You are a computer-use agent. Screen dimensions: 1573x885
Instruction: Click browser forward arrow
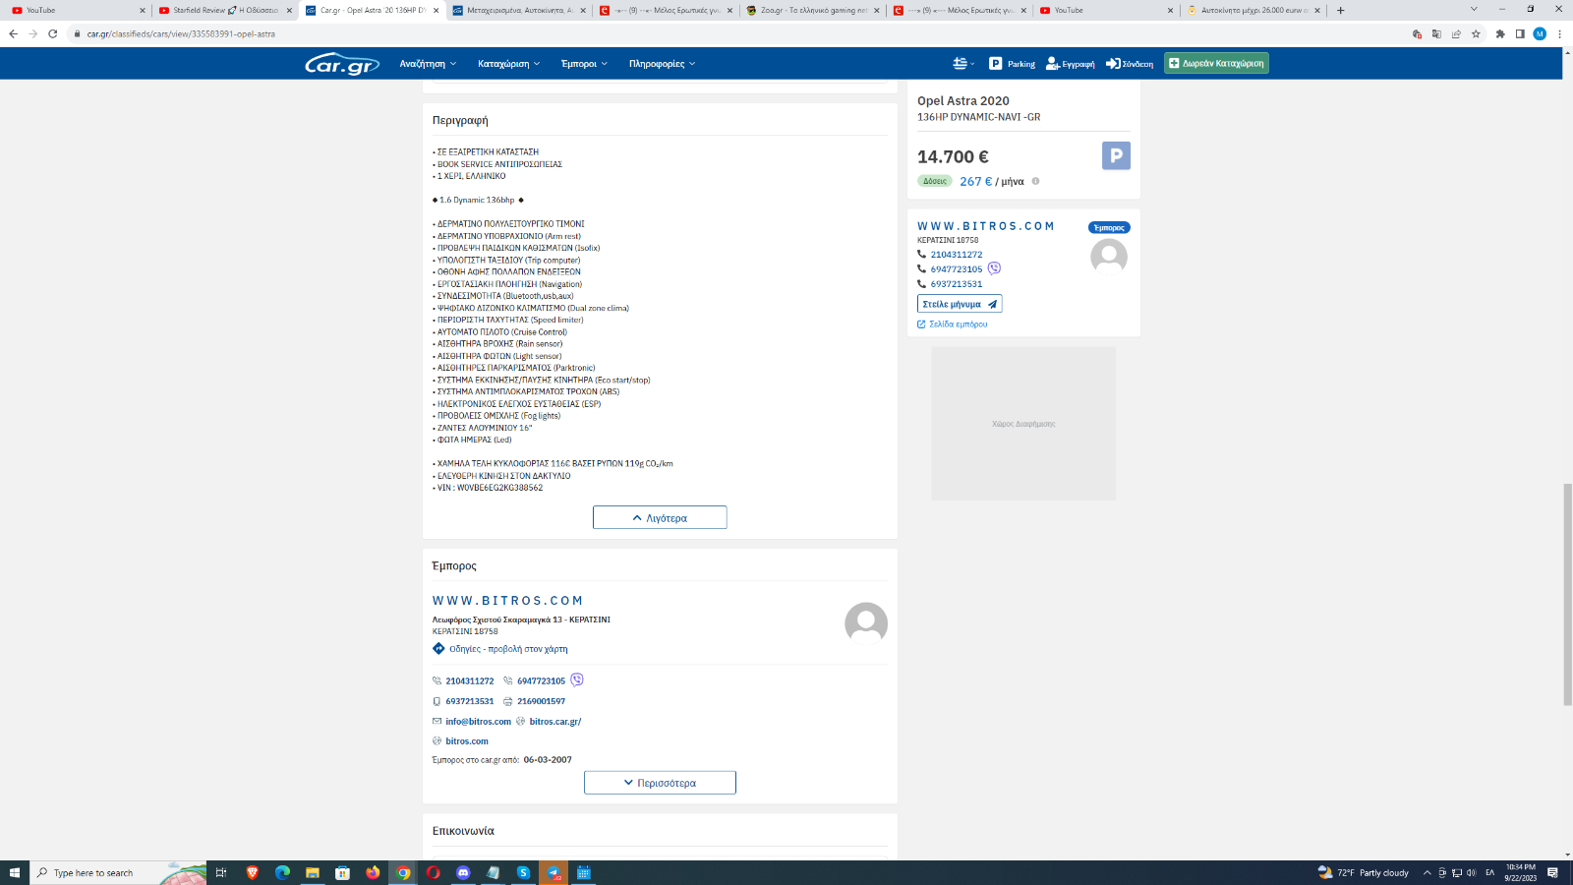point(32,33)
